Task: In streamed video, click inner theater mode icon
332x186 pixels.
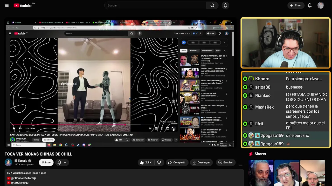Action: 168,128
